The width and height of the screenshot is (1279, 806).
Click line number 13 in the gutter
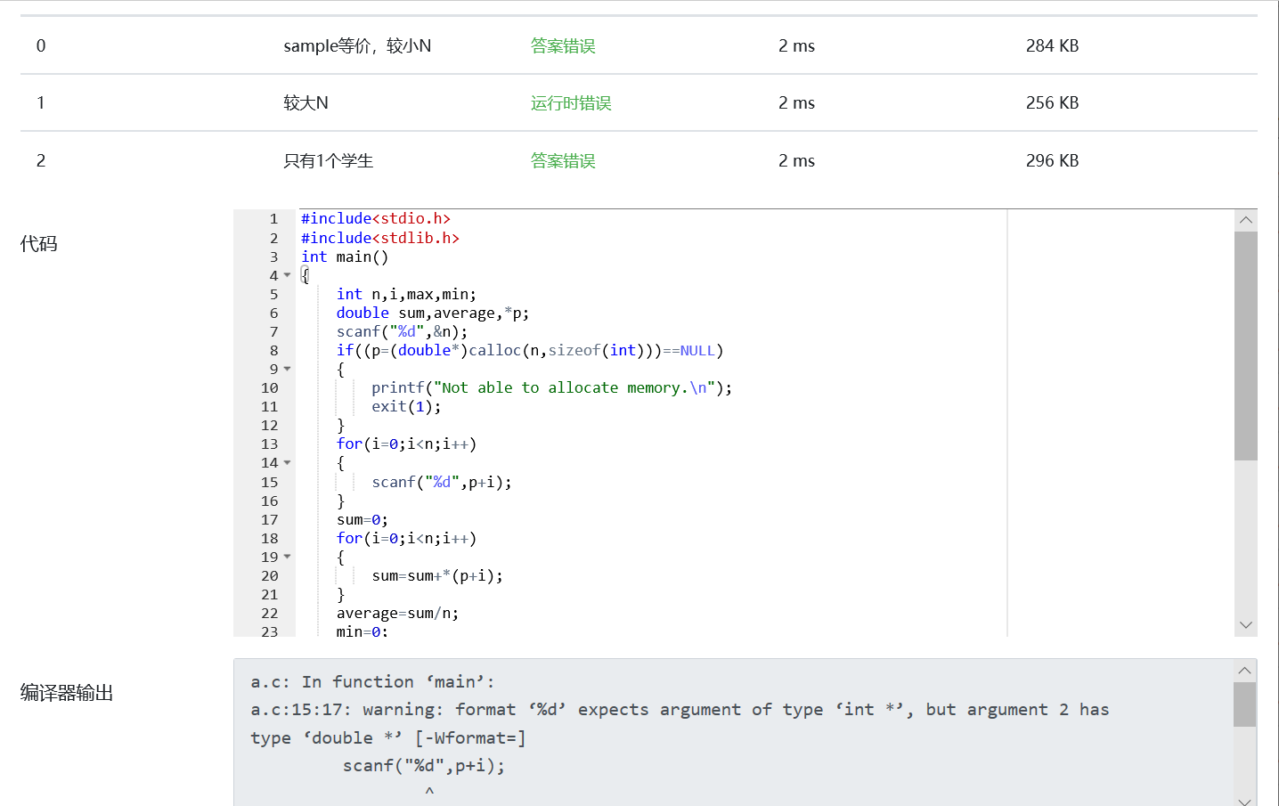tap(270, 444)
